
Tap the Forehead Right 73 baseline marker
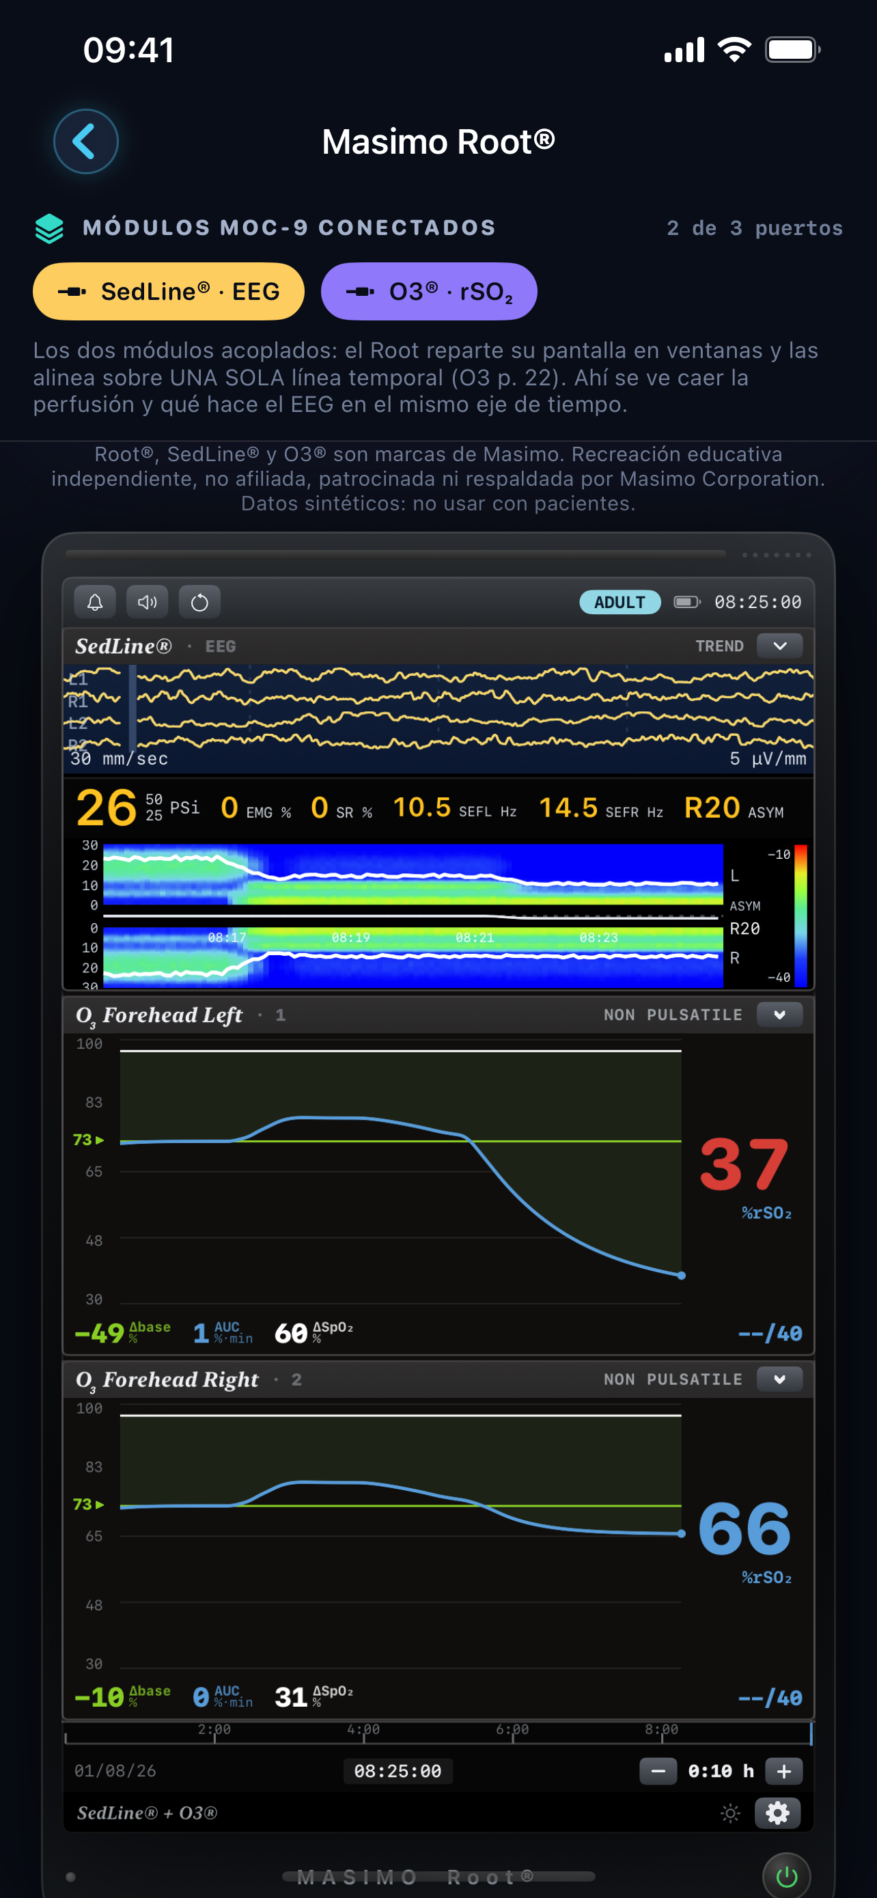click(x=88, y=1504)
